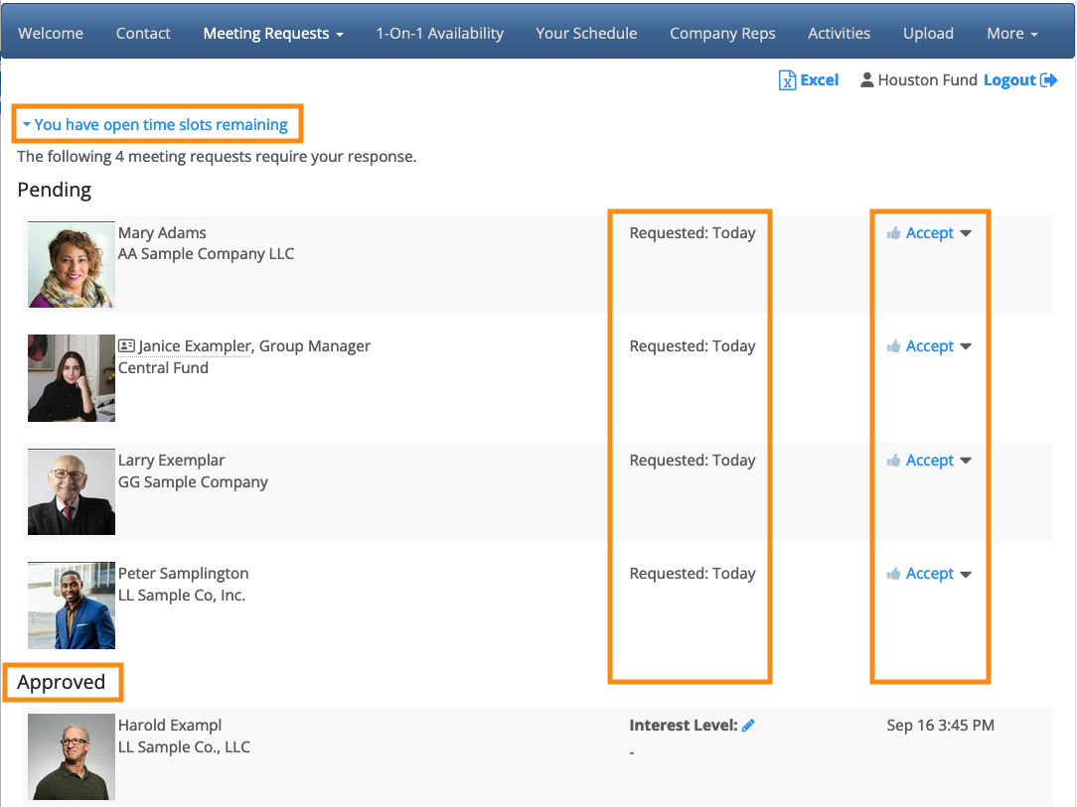Switch to the Company Reps page
This screenshot has height=807, width=1077.
722,33
